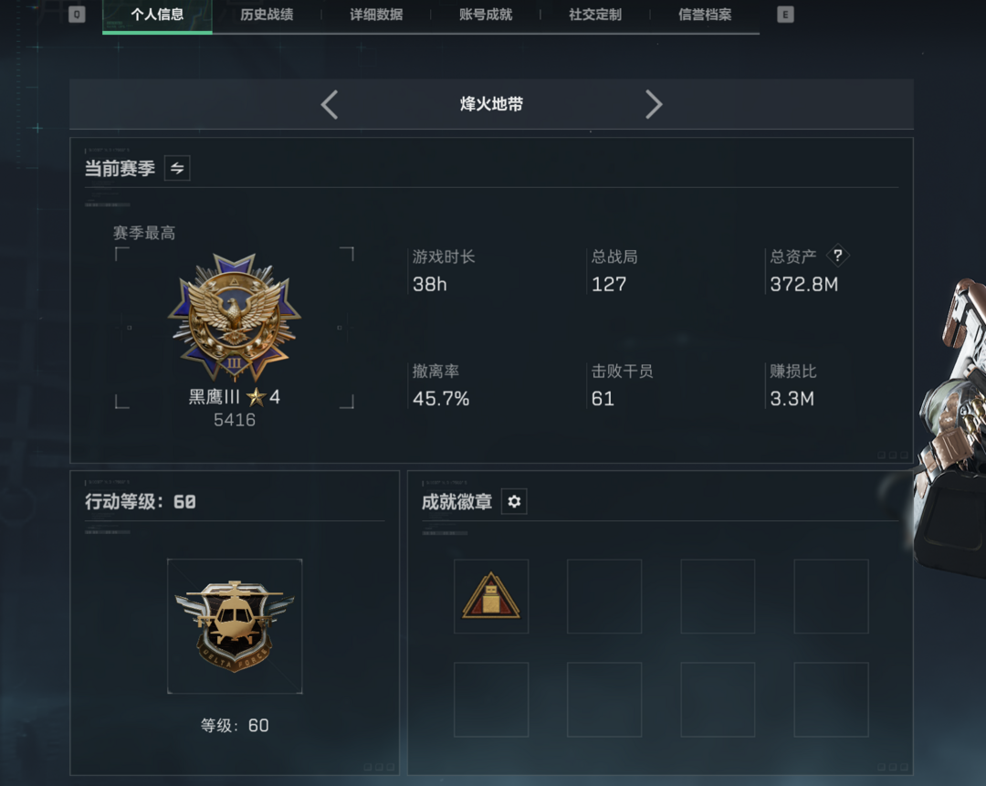The height and width of the screenshot is (786, 986).
Task: Click the empty second badge slot
Action: tap(604, 596)
